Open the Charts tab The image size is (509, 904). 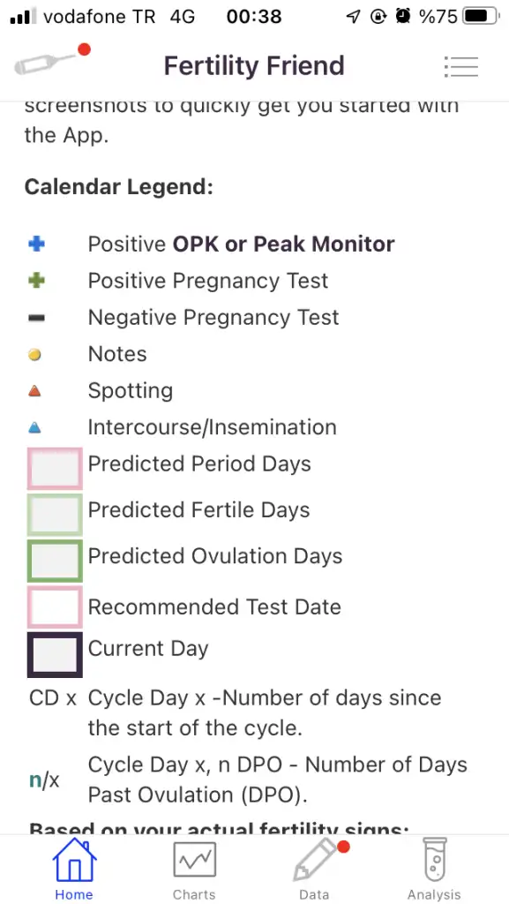[x=195, y=870]
